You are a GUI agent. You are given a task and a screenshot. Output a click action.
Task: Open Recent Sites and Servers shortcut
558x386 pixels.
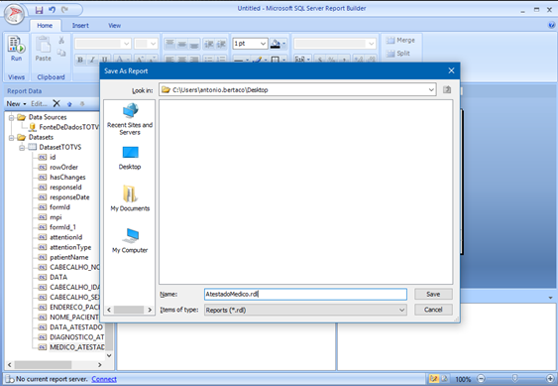click(130, 119)
